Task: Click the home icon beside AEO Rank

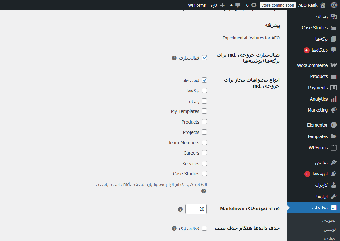Action: pos(323,5)
